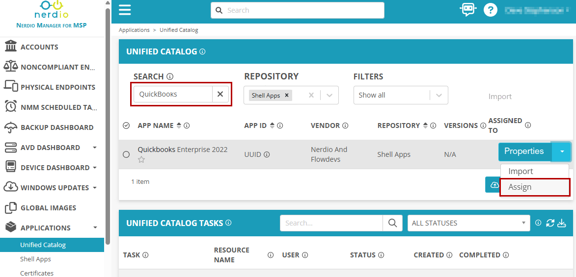Sort by Repository column arrows
Screen dimensions: 576x277
point(425,126)
